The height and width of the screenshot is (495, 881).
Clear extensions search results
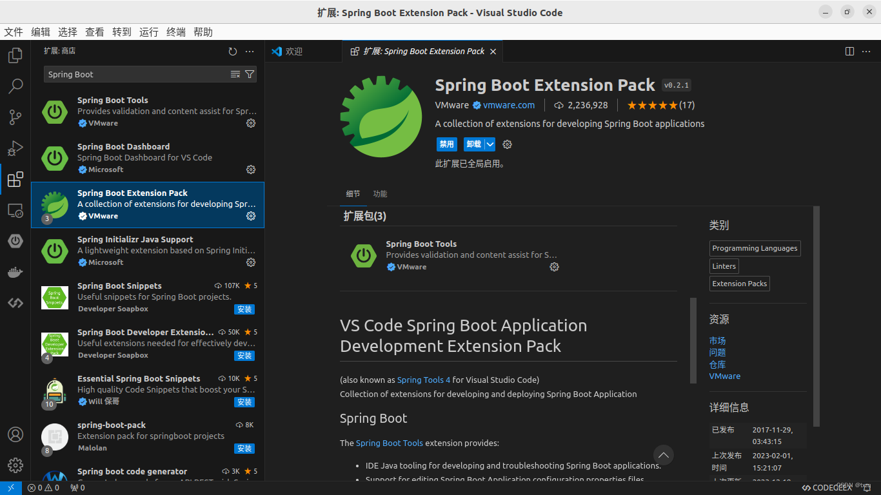pos(235,74)
